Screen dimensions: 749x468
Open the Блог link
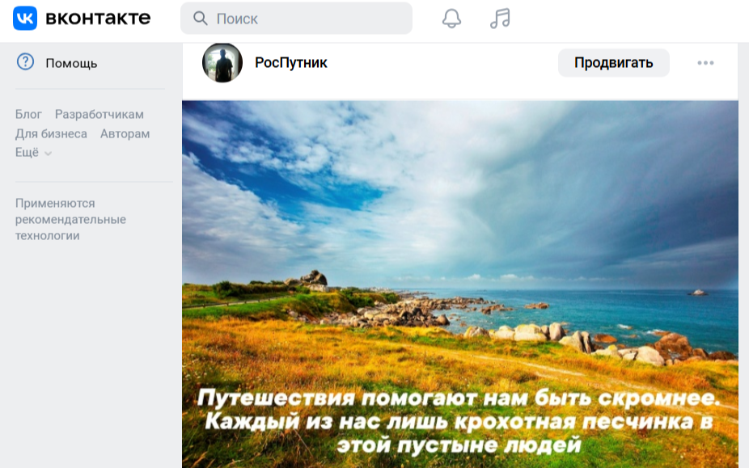coord(28,114)
